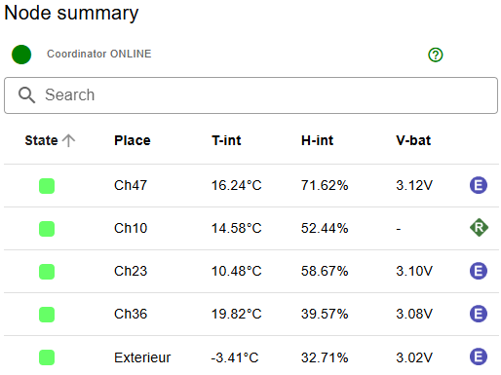Click the 58.67% humidity value

(325, 271)
